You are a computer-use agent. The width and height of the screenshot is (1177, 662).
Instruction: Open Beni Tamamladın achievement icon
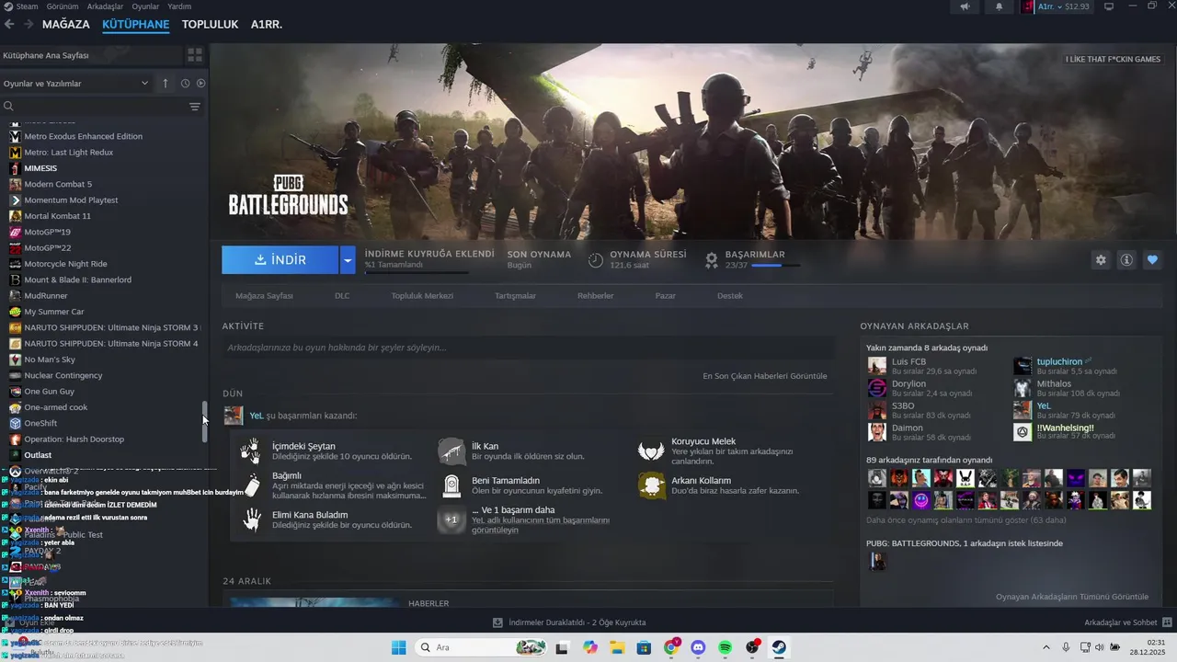click(451, 485)
